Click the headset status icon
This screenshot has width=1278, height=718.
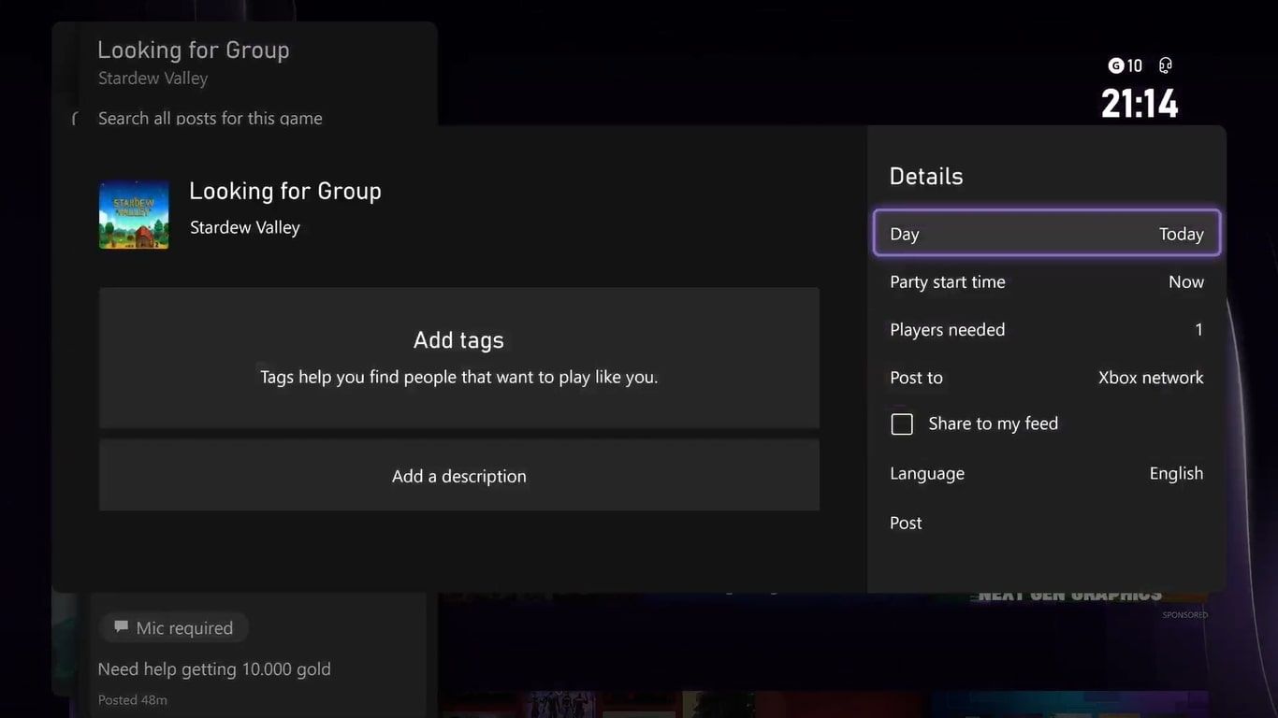(x=1165, y=65)
